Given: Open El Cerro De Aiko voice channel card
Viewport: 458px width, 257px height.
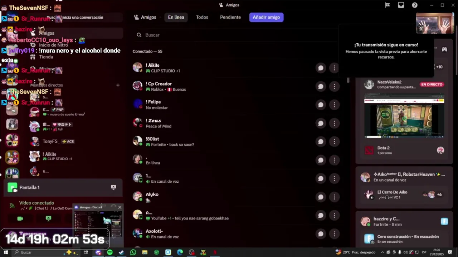Looking at the screenshot, I should pos(404,195).
